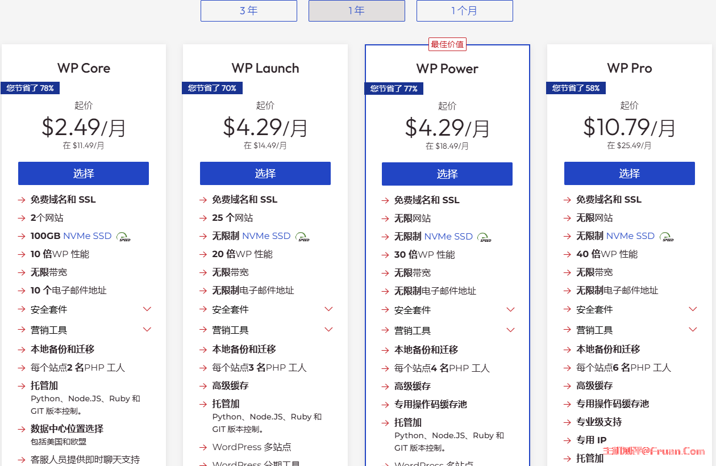Click 专业级支持 in WP Pro

(x=599, y=422)
